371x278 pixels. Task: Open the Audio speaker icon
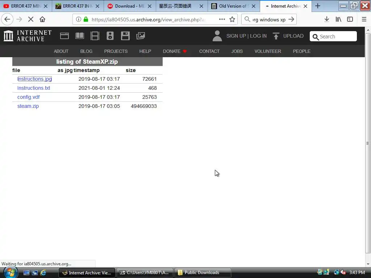click(110, 36)
